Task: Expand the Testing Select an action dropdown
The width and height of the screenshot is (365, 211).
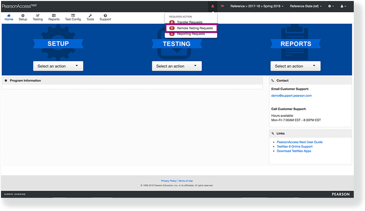Action: point(177,66)
